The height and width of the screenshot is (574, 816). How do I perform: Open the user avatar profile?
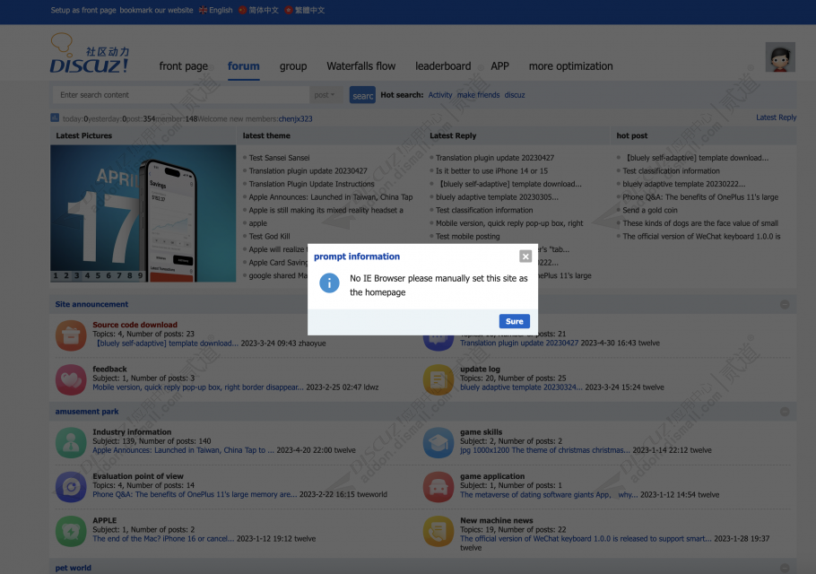(779, 57)
